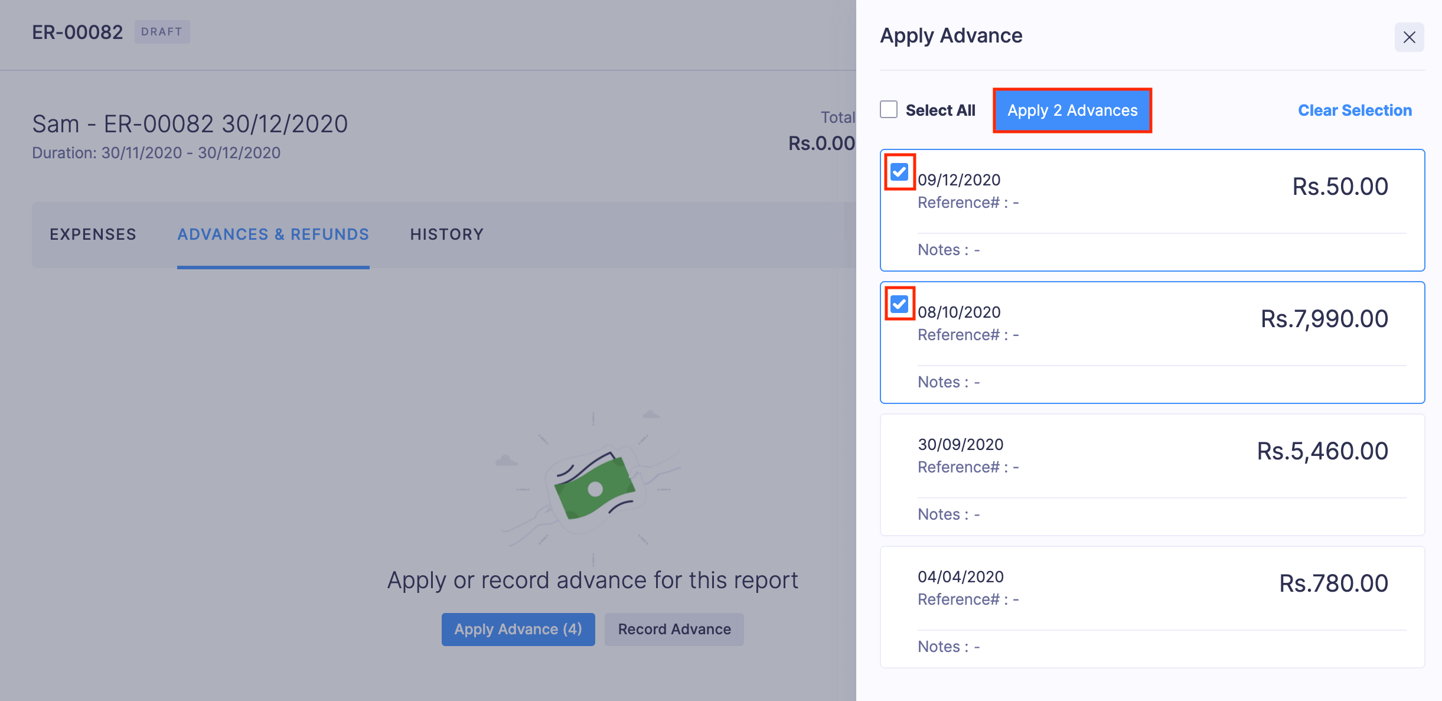Open the ADVANCES & REFUNDS tab
The width and height of the screenshot is (1442, 701).
(273, 234)
